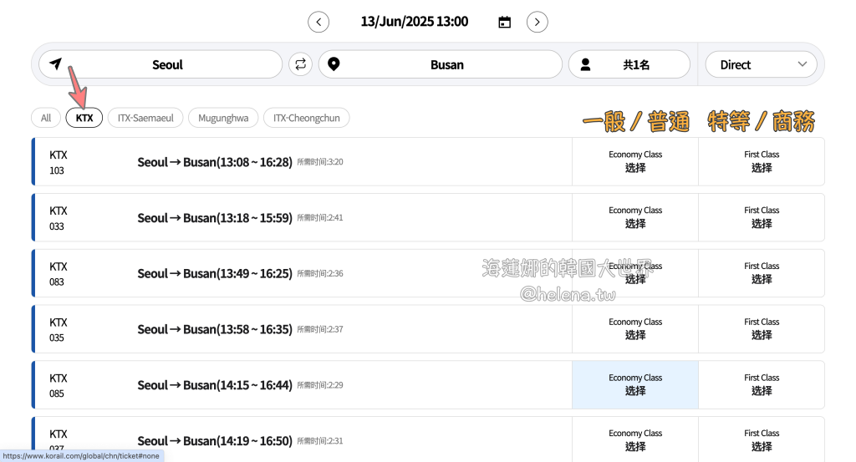
Task: Click the KTX 083 train number label
Action: click(58, 274)
